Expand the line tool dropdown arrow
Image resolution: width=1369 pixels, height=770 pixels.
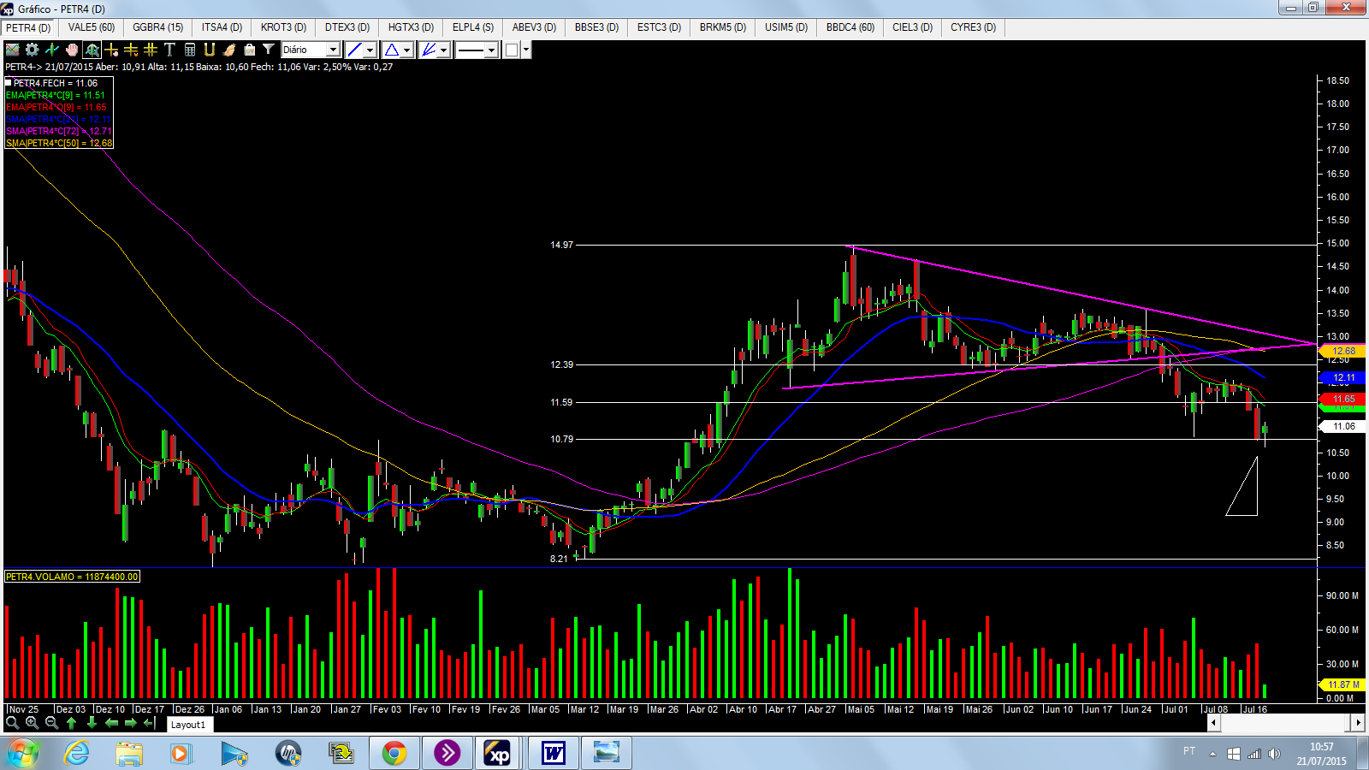(370, 50)
